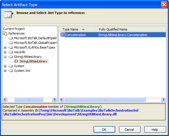
Task: Select Microsoft.BizTalk.DefaultPipelines in the tree
Action: point(35,38)
